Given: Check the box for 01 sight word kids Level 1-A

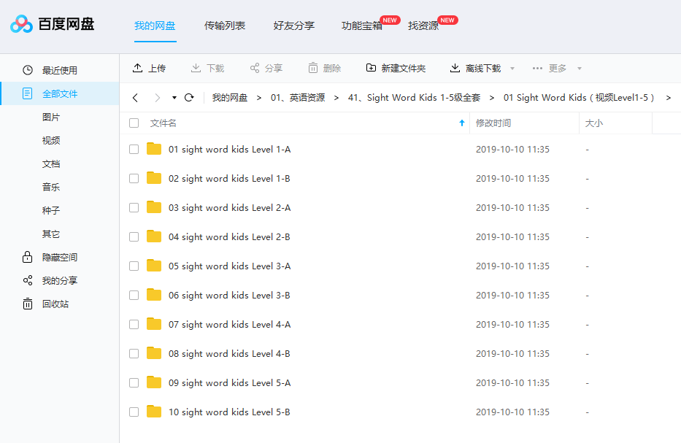Looking at the screenshot, I should [134, 149].
